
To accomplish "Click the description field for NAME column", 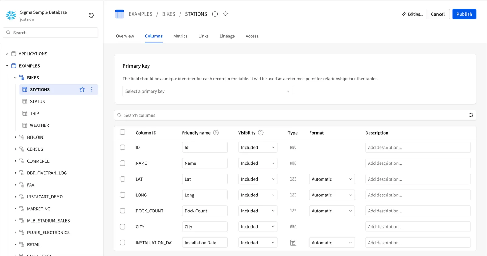I will pyautogui.click(x=418, y=163).
